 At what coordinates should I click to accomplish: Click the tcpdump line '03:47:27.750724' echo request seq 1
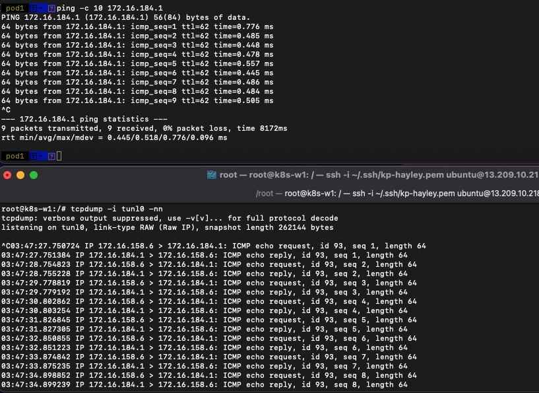click(214, 246)
